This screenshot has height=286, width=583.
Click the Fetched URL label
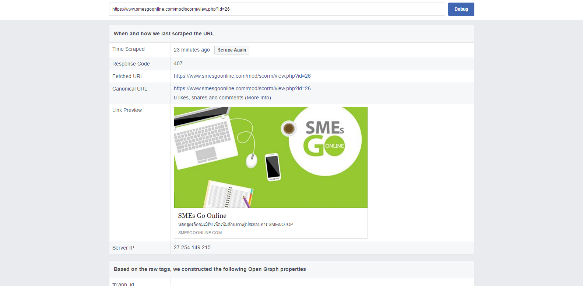tap(128, 76)
